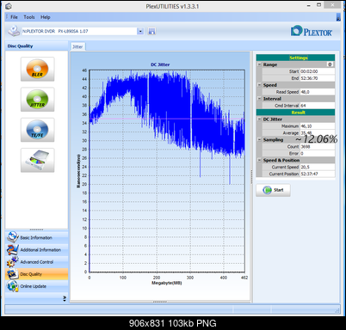Open the TE/FE disc test
The image size is (346, 330).
click(x=37, y=130)
